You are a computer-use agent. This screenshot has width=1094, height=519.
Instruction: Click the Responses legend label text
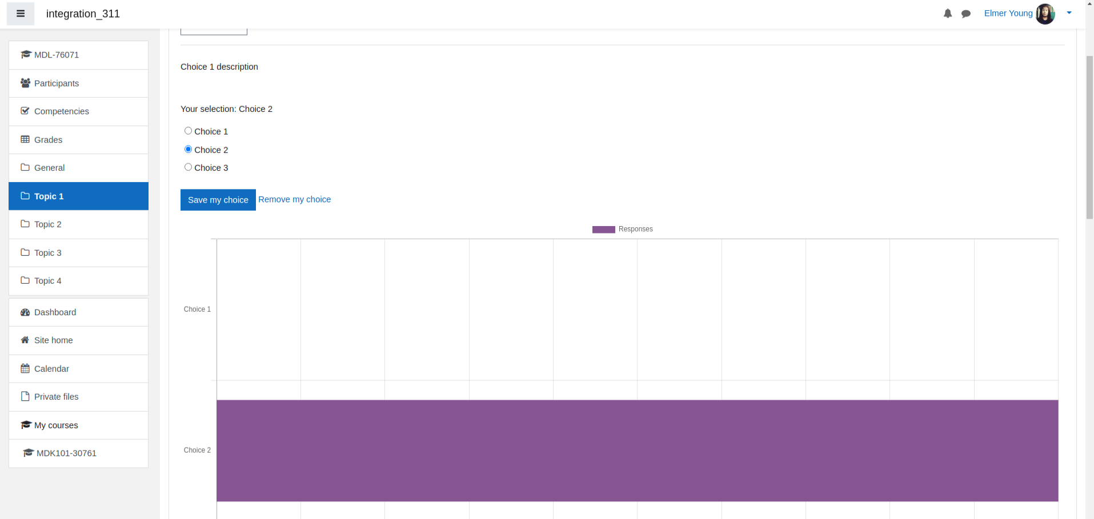coord(635,229)
